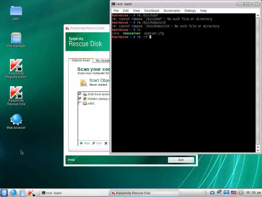Open the terminal Edit menu
The width and height of the screenshot is (262, 197).
126,11
